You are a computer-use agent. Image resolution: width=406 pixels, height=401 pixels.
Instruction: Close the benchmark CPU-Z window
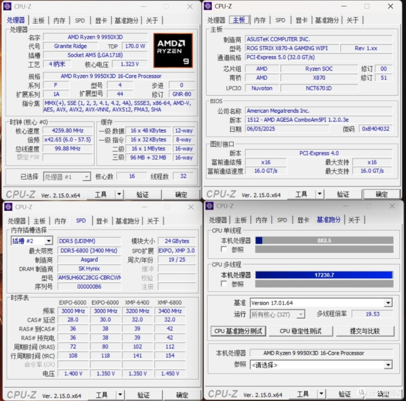click(392, 206)
